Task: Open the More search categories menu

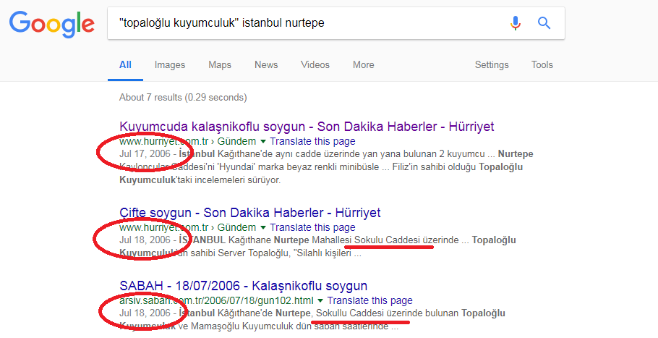Action: pyautogui.click(x=364, y=64)
